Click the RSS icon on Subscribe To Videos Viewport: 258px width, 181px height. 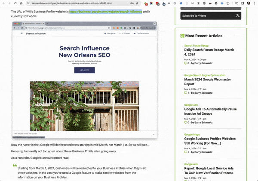tap(238, 15)
